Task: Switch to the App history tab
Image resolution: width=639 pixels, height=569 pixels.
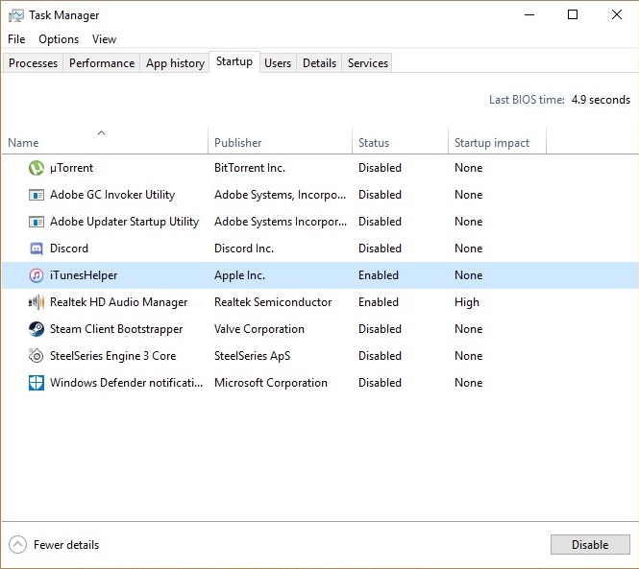Action: [175, 63]
